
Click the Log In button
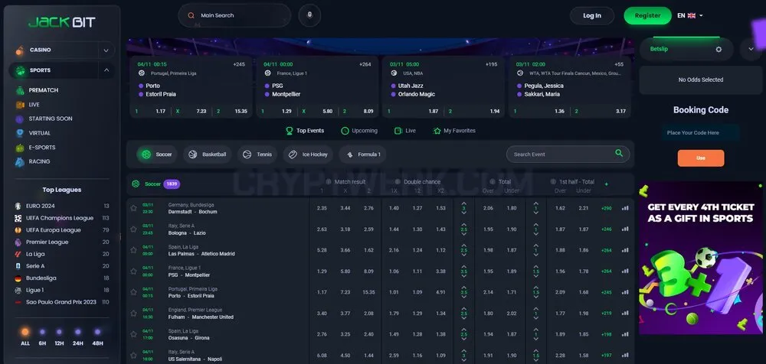click(592, 15)
